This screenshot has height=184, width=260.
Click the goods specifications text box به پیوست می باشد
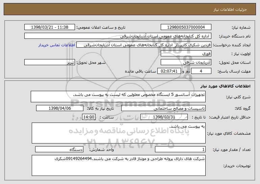[119, 133]
